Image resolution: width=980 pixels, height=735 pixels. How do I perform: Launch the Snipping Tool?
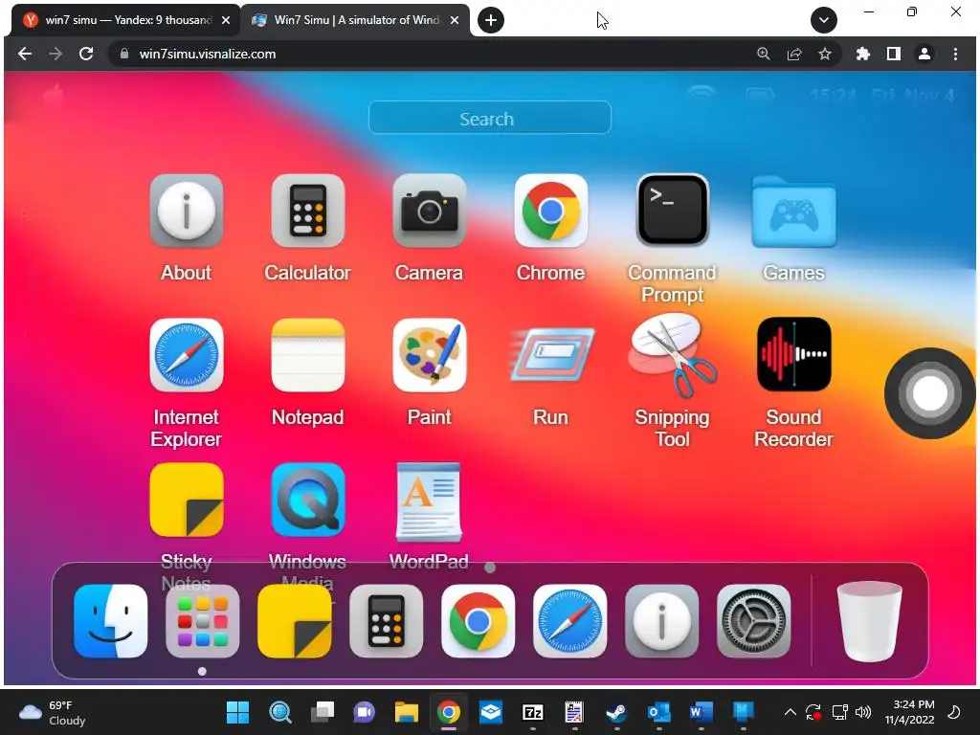pyautogui.click(x=672, y=355)
